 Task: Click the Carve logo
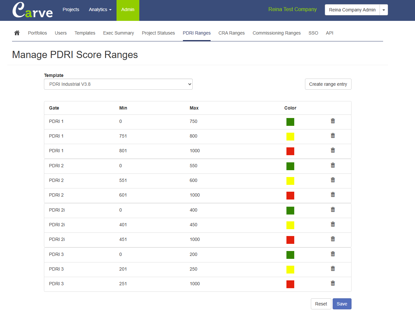(x=33, y=10)
